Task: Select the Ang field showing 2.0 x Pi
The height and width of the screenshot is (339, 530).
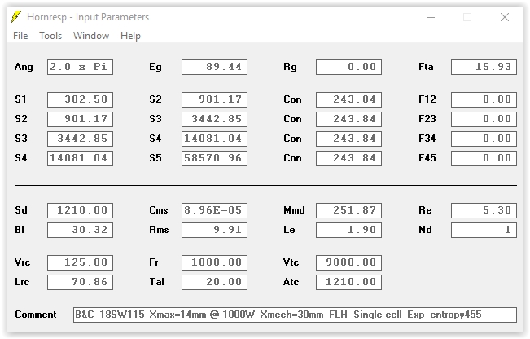Action: [80, 67]
